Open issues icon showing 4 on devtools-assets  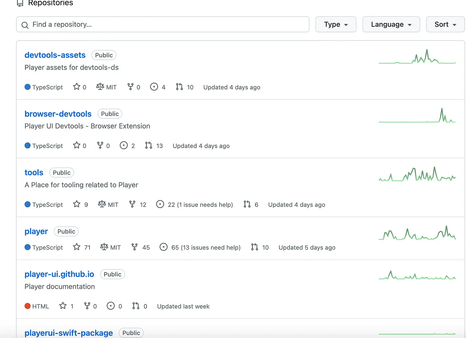click(x=154, y=86)
